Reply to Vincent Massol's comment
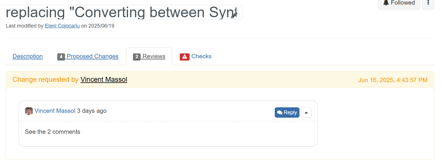Viewport: 441px width, 165px height. (x=287, y=112)
